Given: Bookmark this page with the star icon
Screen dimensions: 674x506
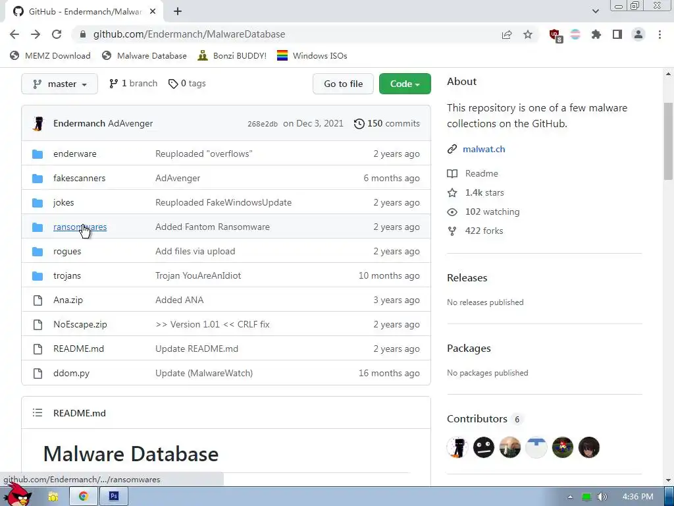Looking at the screenshot, I should [528, 34].
